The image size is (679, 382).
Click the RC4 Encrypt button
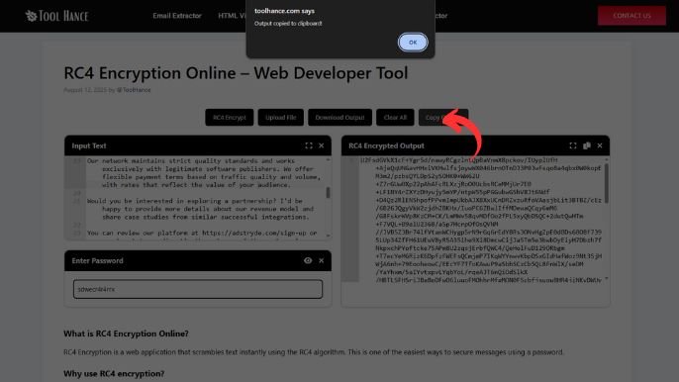pos(229,118)
